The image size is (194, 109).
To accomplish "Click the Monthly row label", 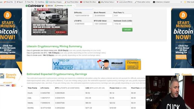I will (x=30, y=108).
